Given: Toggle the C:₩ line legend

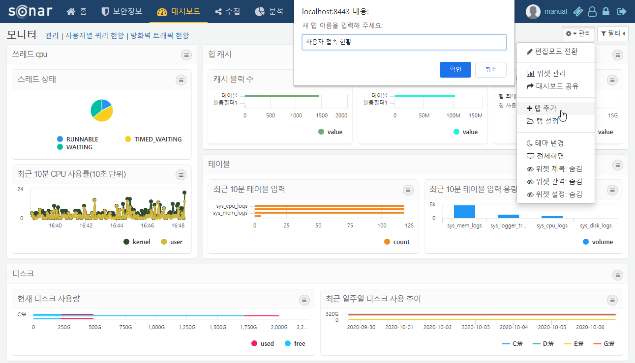Looking at the screenshot, I should click(x=512, y=344).
